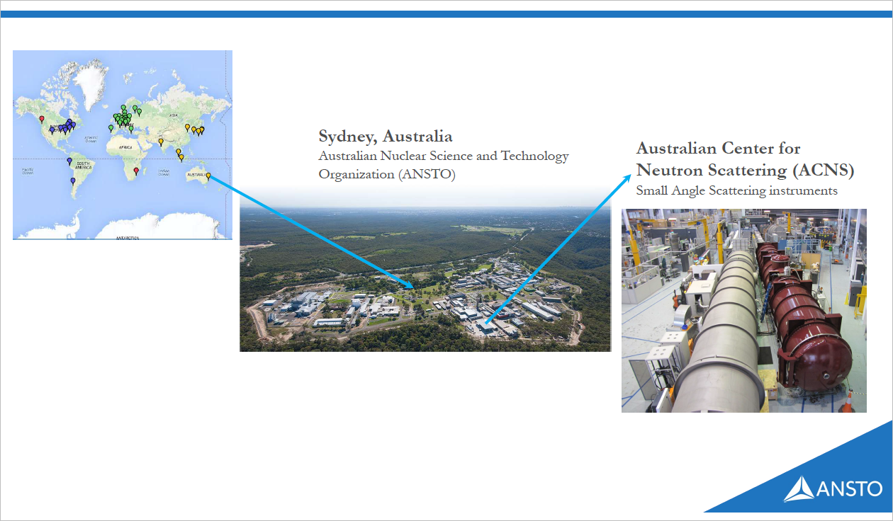
Task: Click the "Australian Nuclear Science and Technology Organization (ANSTO)" subtitle
Action: 444,165
